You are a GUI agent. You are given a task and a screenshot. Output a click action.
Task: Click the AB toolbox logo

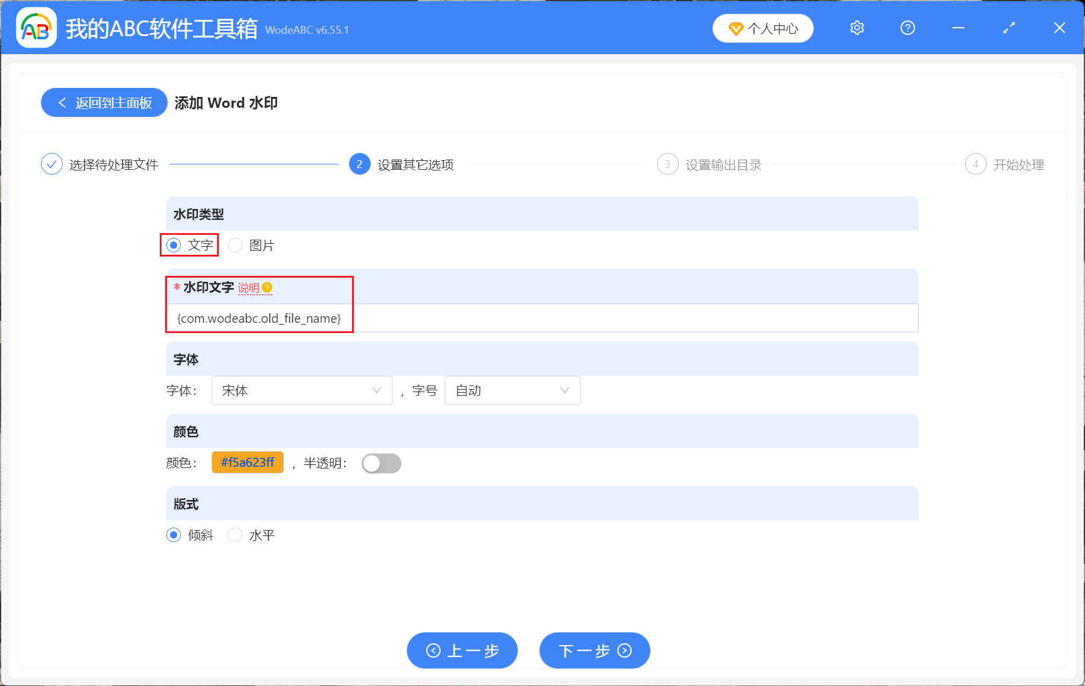click(x=36, y=28)
